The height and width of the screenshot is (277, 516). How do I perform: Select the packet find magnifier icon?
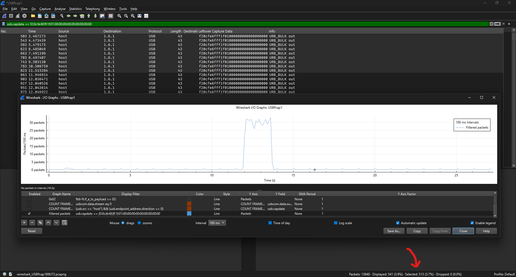click(x=62, y=16)
